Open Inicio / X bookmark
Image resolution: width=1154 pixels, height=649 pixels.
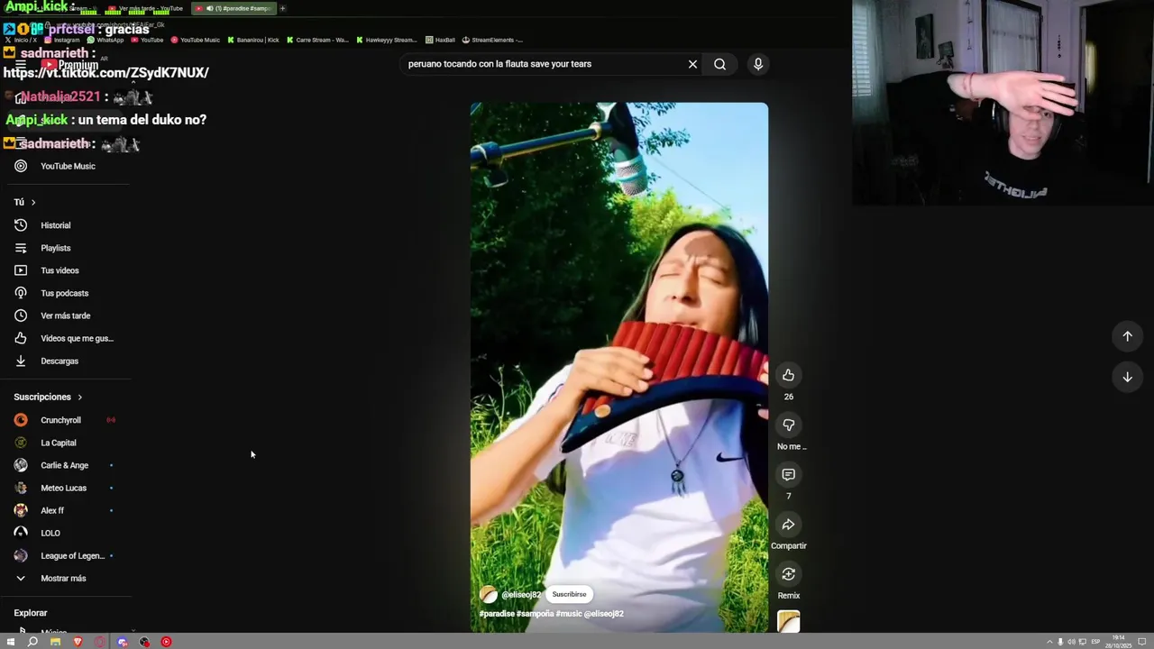click(21, 40)
